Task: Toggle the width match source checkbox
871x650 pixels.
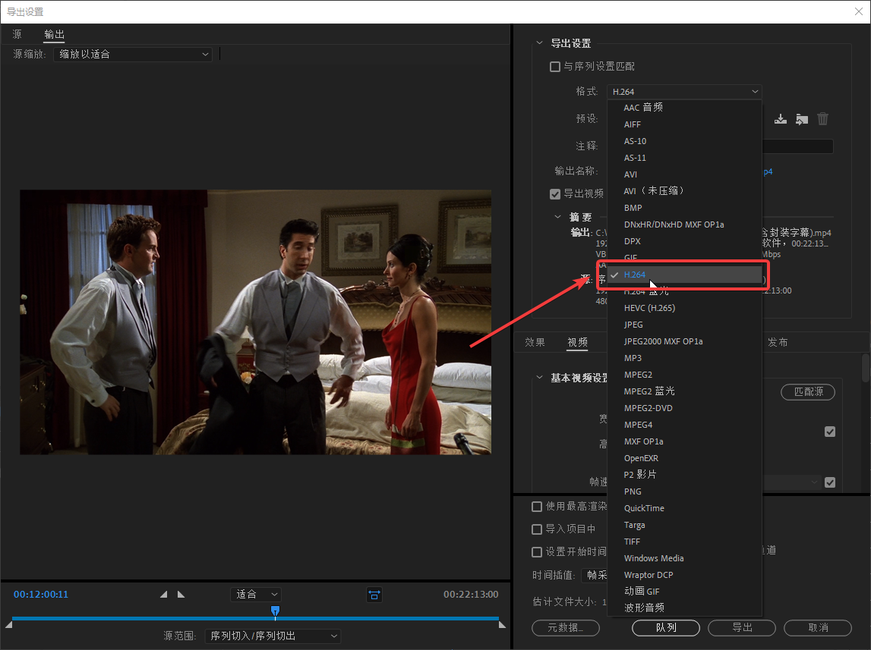Action: coord(830,432)
